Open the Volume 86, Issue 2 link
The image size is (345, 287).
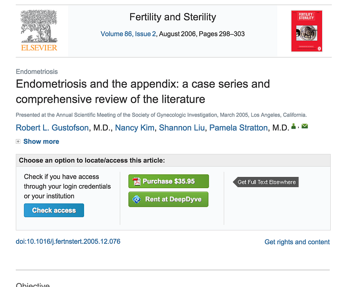point(128,34)
